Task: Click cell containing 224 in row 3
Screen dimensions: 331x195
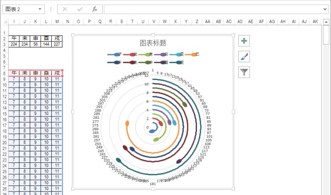Action: click(x=14, y=44)
